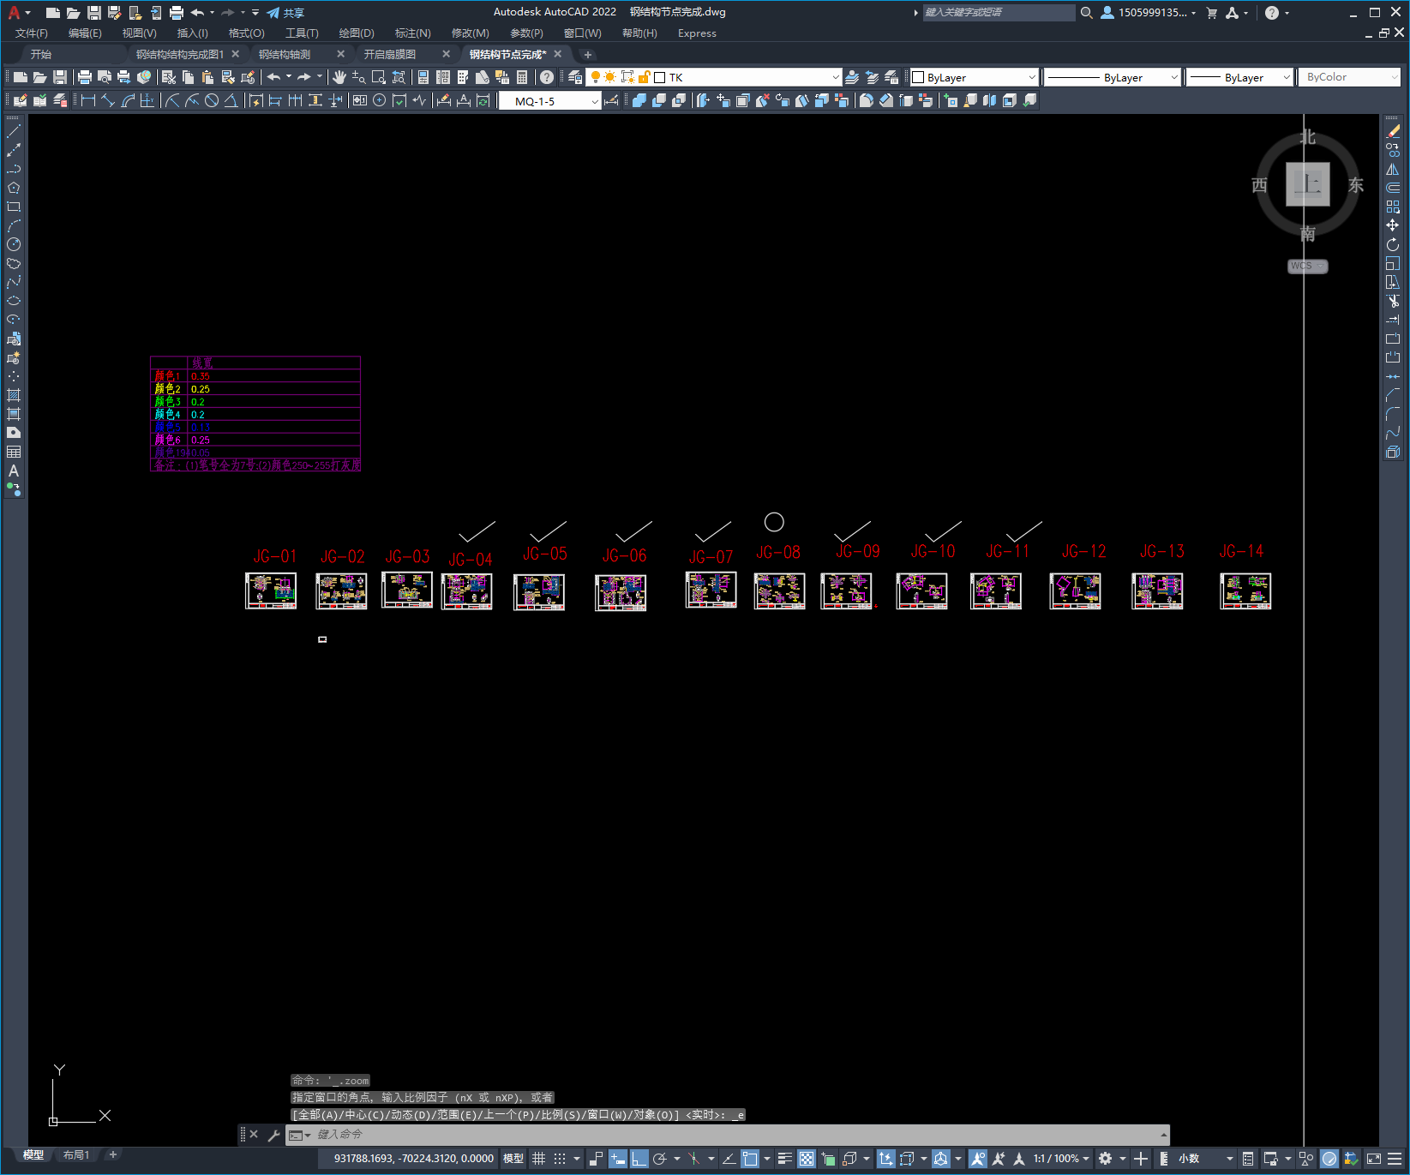The image size is (1410, 1175).
Task: Select the Circle draw tool
Action: coord(14,245)
